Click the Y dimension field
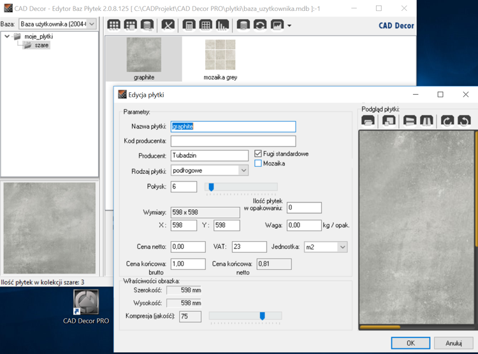Screen dimensions: 478x354 pos(227,225)
